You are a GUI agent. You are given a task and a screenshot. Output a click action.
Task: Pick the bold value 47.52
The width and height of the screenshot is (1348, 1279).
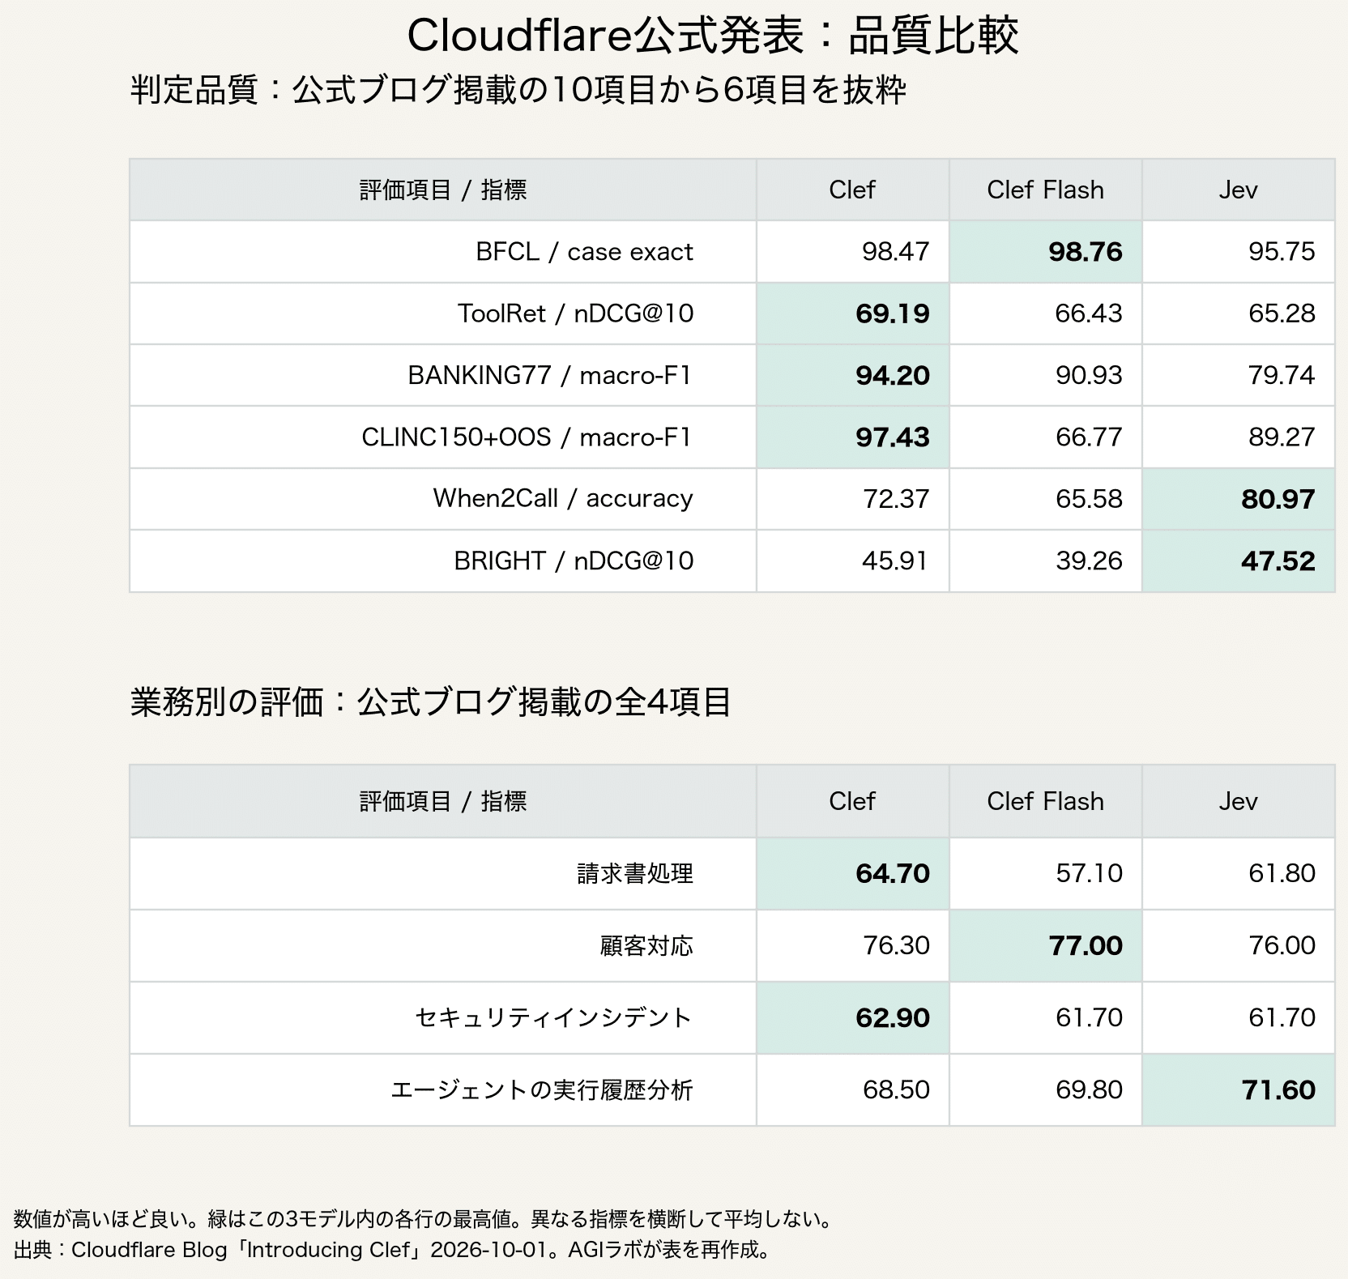[1278, 561]
